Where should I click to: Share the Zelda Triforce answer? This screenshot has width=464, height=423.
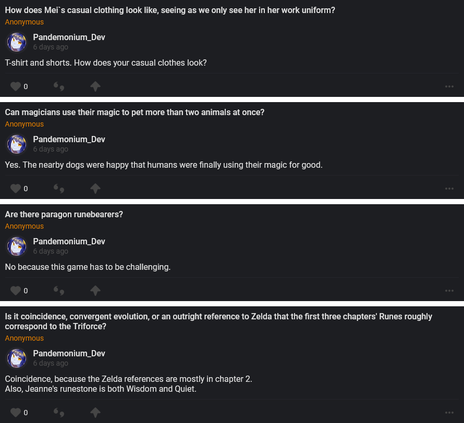coord(95,413)
